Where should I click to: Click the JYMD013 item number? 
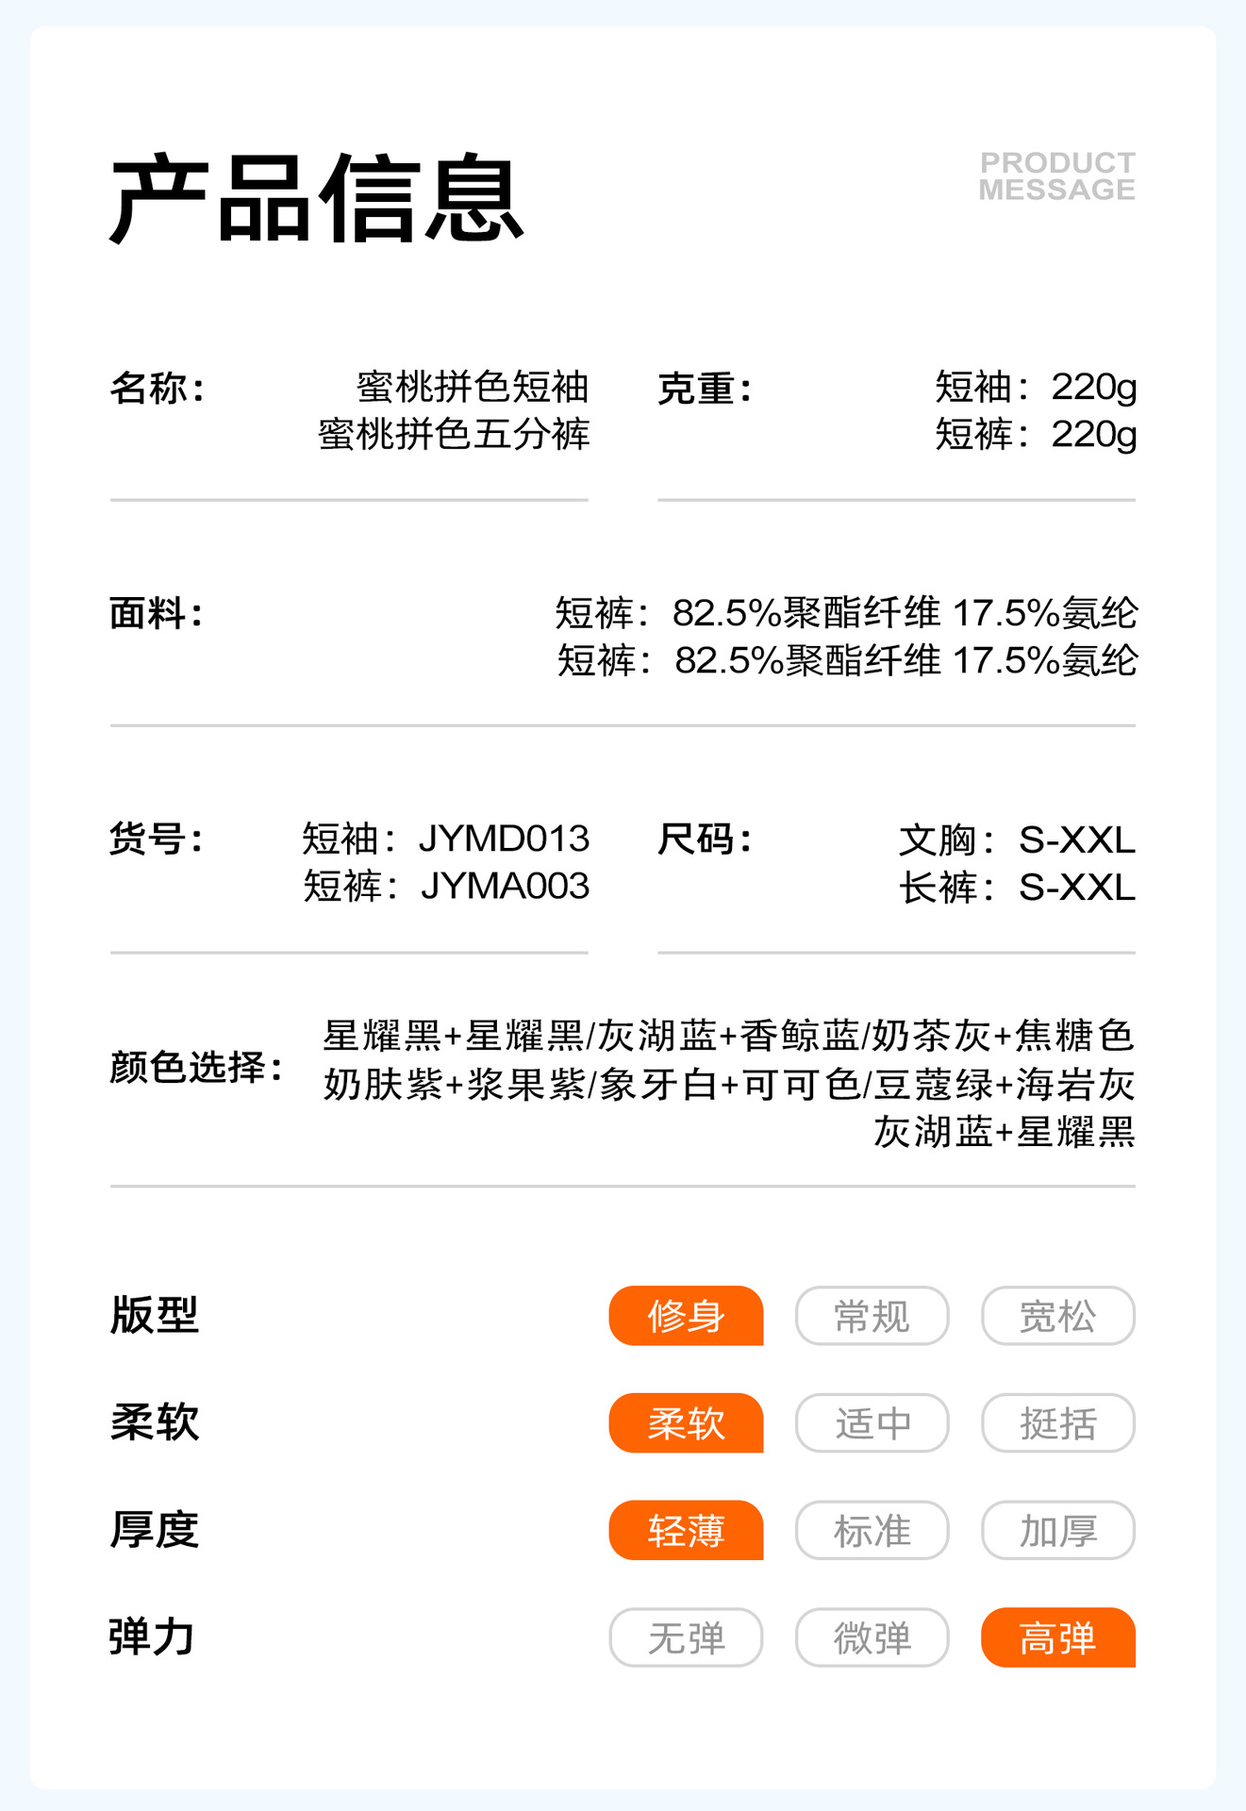[504, 839]
